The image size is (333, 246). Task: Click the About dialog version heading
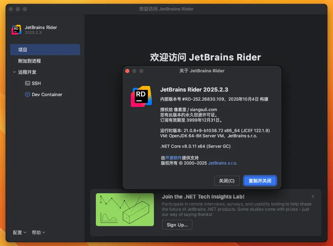(194, 90)
